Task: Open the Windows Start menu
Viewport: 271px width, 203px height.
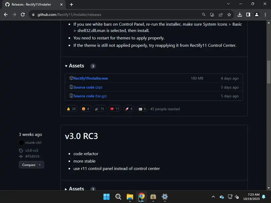Action: [x=106, y=197]
